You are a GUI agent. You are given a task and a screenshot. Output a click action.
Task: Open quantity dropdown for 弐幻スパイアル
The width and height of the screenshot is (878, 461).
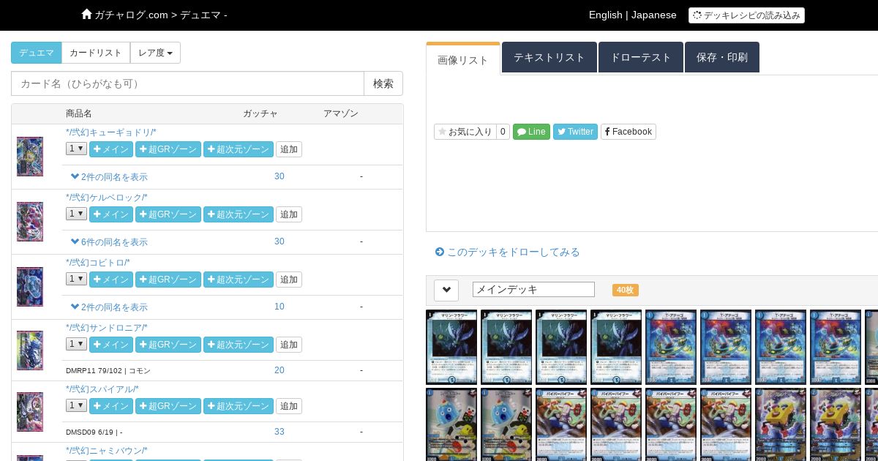(x=76, y=405)
